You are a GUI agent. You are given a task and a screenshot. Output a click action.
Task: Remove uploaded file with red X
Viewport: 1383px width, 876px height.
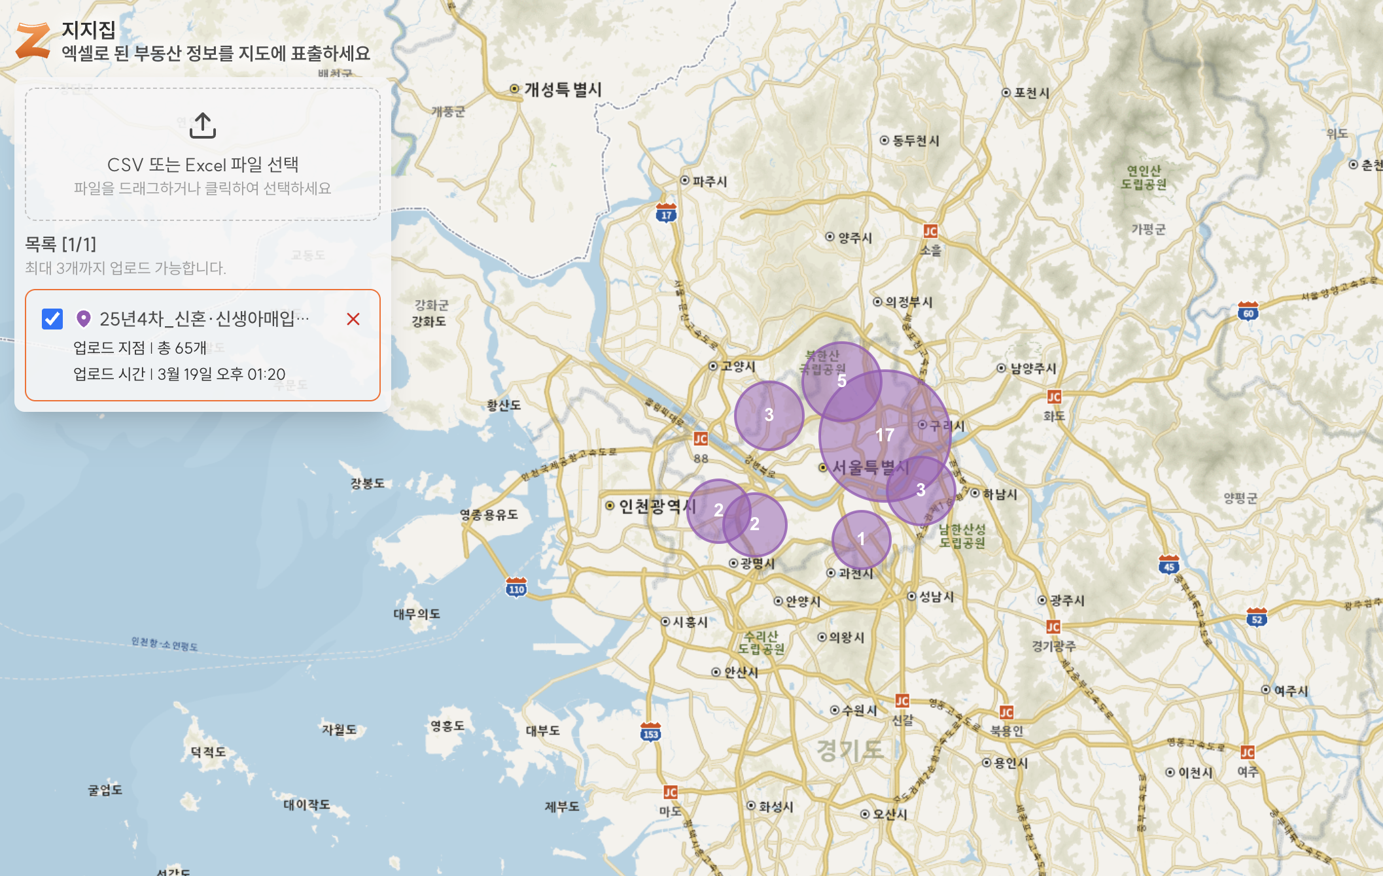(353, 319)
